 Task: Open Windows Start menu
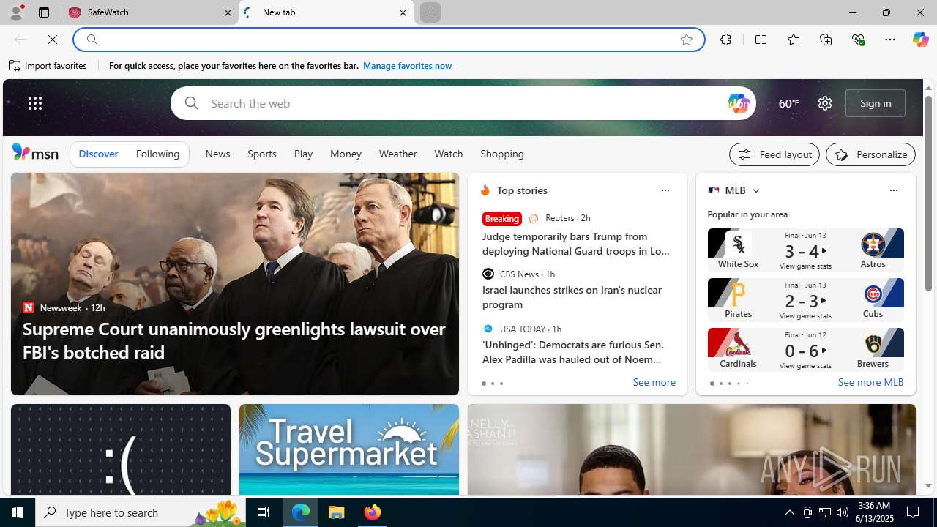pyautogui.click(x=18, y=512)
